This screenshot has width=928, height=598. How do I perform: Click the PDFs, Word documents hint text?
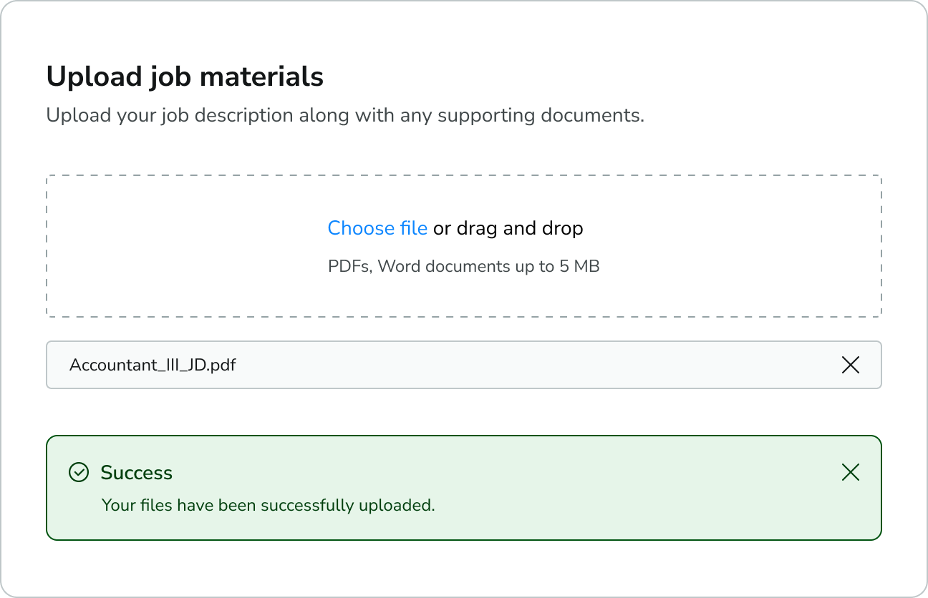tap(463, 267)
